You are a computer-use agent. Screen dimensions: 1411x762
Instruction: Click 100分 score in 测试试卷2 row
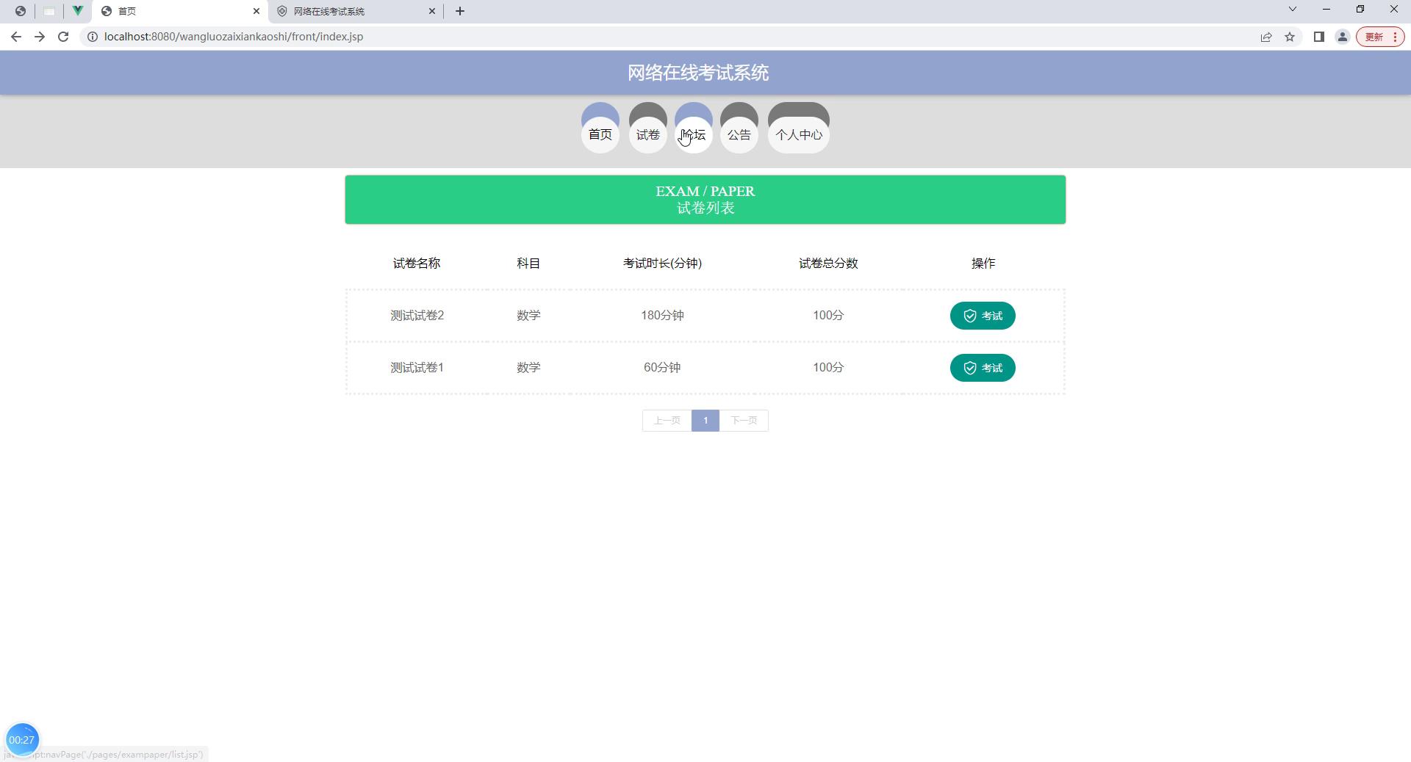pos(828,316)
